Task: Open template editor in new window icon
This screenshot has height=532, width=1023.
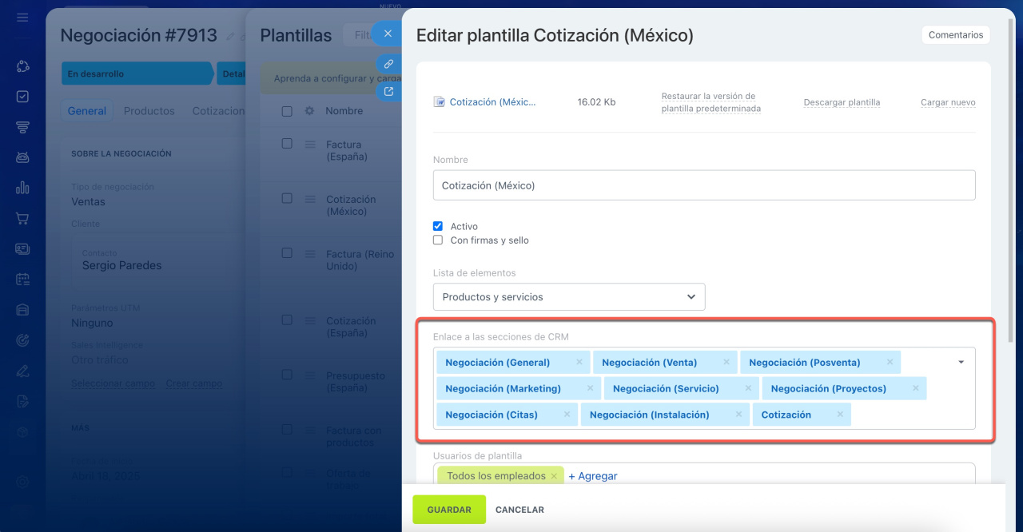Action: 388,91
